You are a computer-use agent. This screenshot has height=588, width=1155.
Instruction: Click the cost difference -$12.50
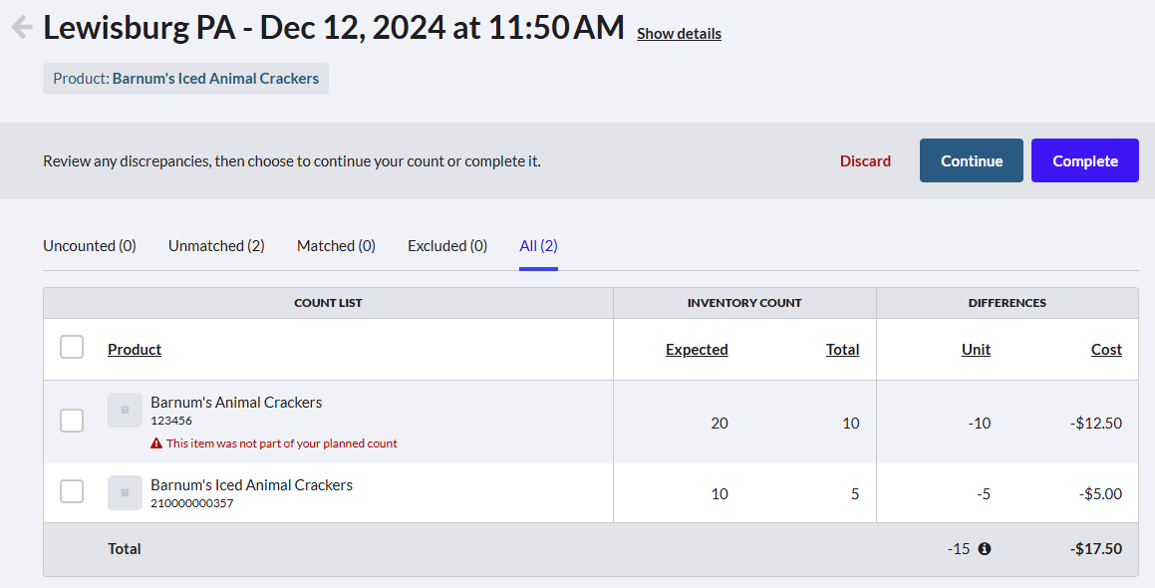click(x=1096, y=423)
